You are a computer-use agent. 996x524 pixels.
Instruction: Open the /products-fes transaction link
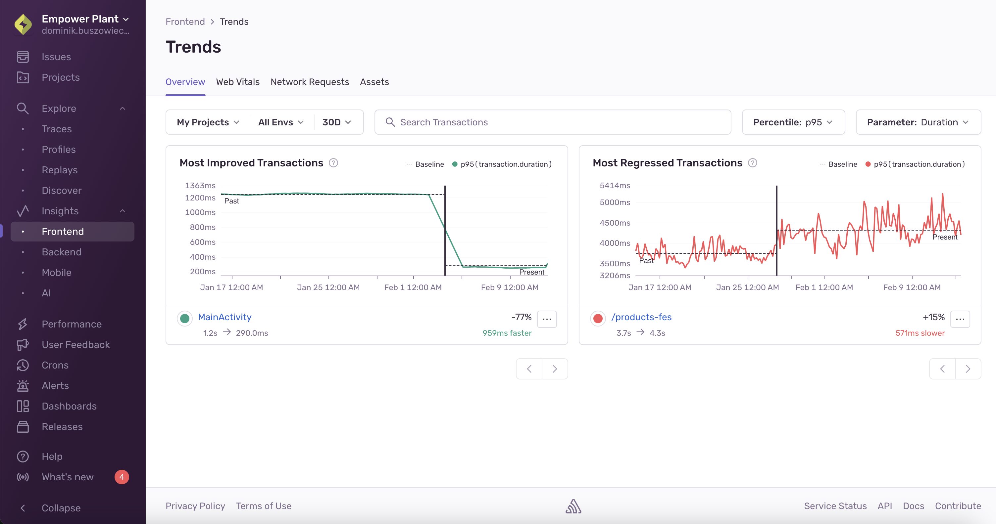pos(641,317)
